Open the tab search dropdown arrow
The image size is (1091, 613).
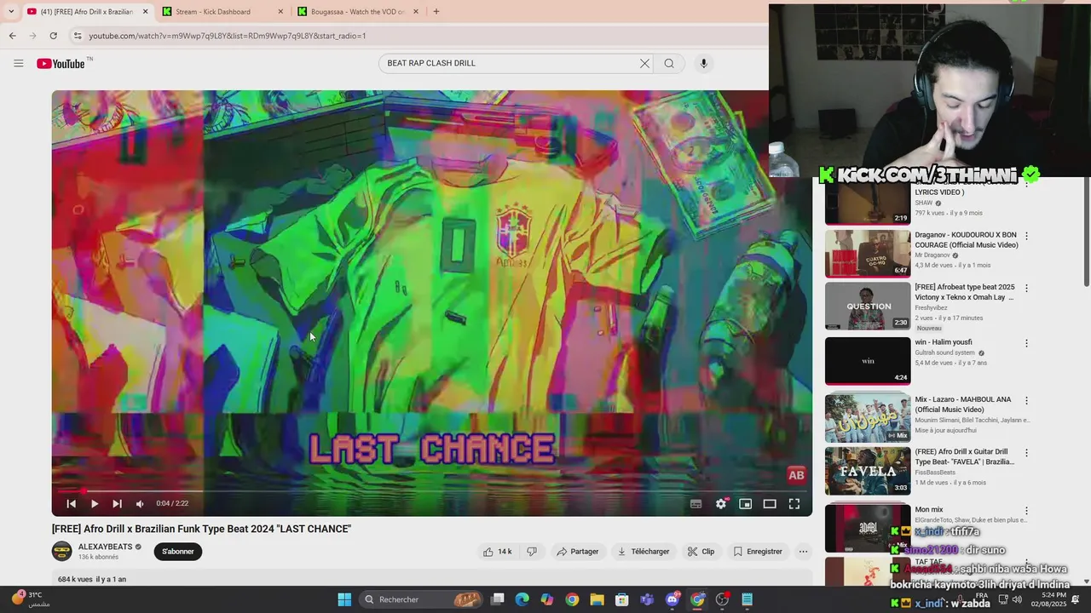pyautogui.click(x=10, y=12)
